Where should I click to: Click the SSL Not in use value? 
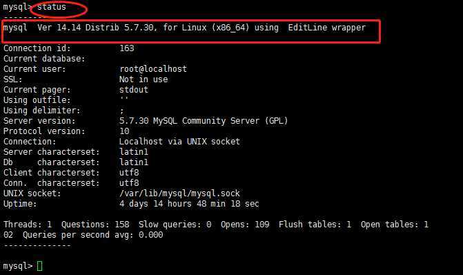pyautogui.click(x=144, y=79)
